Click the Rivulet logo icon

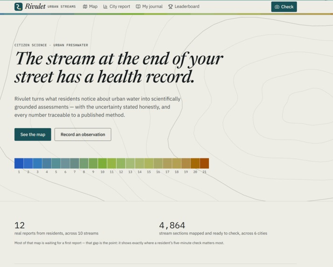tap(19, 7)
